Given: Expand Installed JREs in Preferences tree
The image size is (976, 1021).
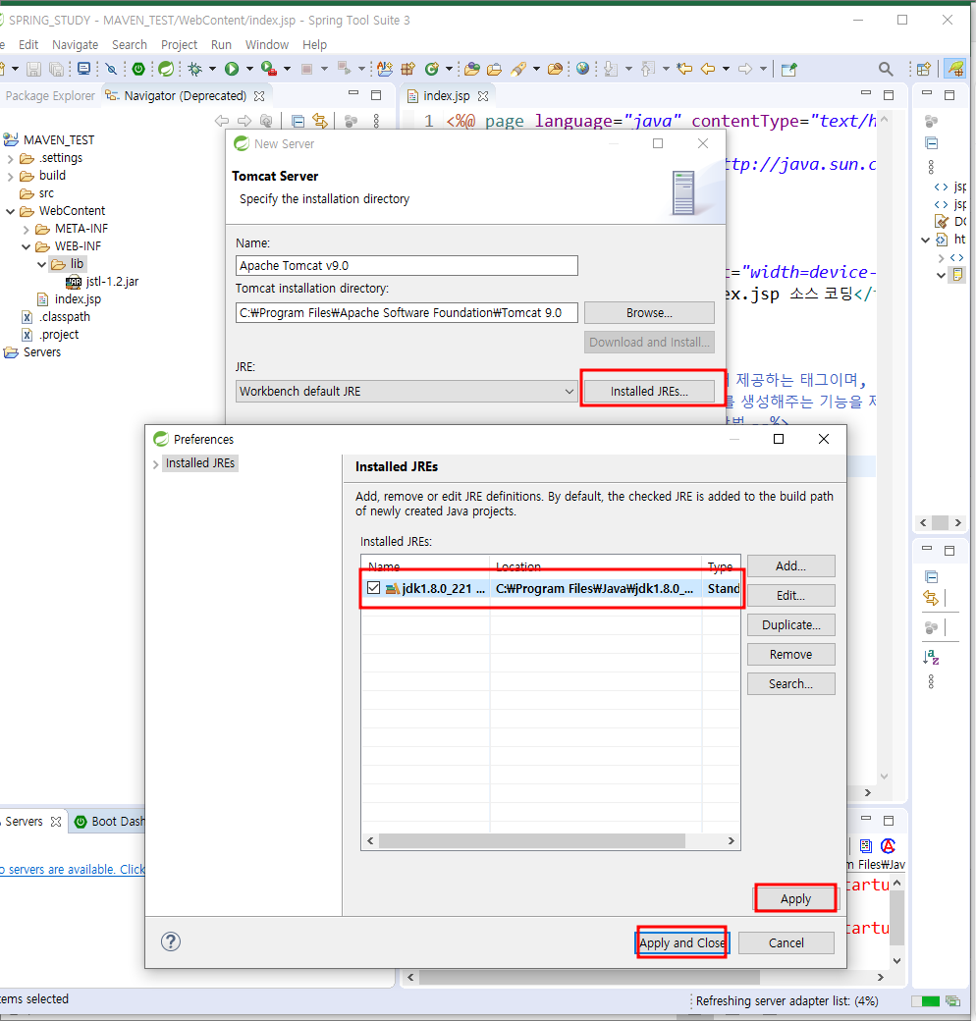Looking at the screenshot, I should 155,463.
